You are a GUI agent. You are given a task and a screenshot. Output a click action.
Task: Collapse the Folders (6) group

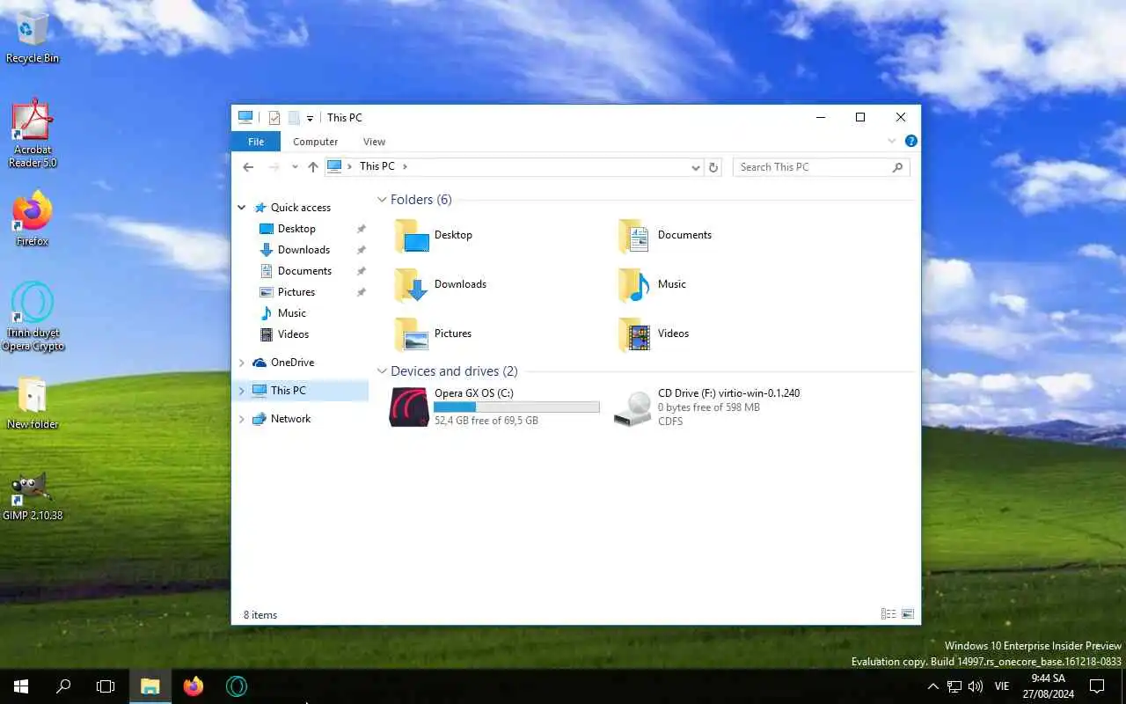382,200
